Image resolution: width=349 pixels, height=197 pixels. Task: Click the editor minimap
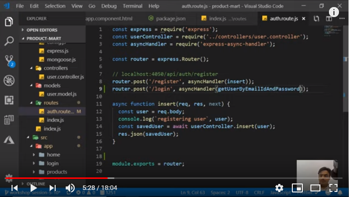click(332, 31)
